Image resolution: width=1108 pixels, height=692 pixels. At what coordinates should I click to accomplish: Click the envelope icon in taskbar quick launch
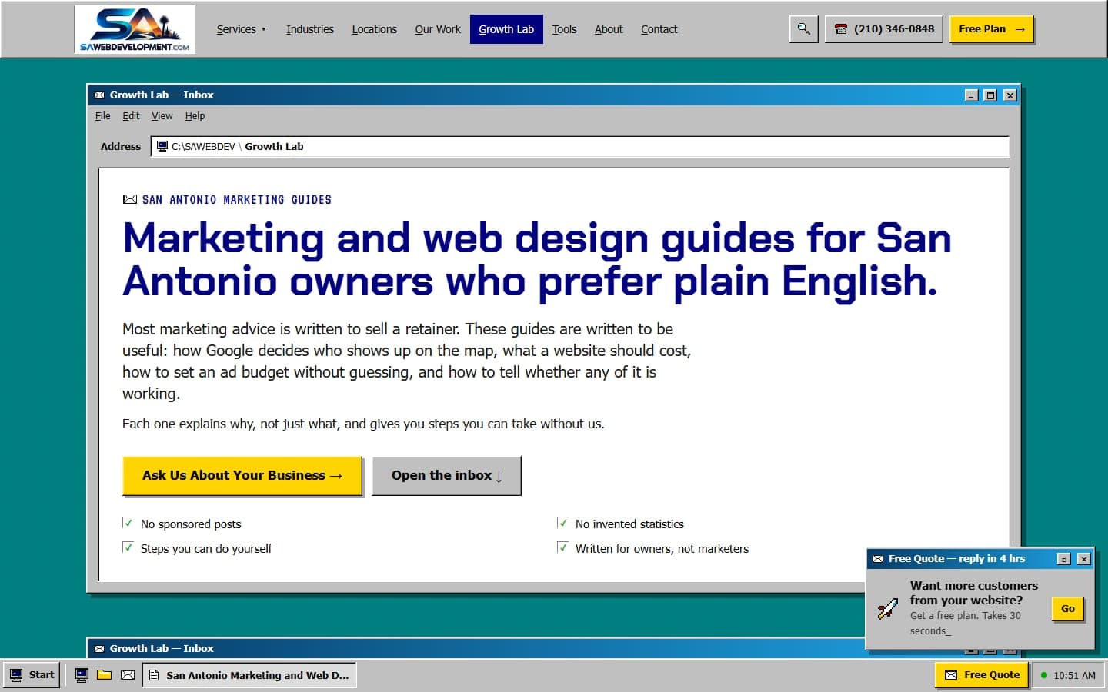click(x=128, y=675)
